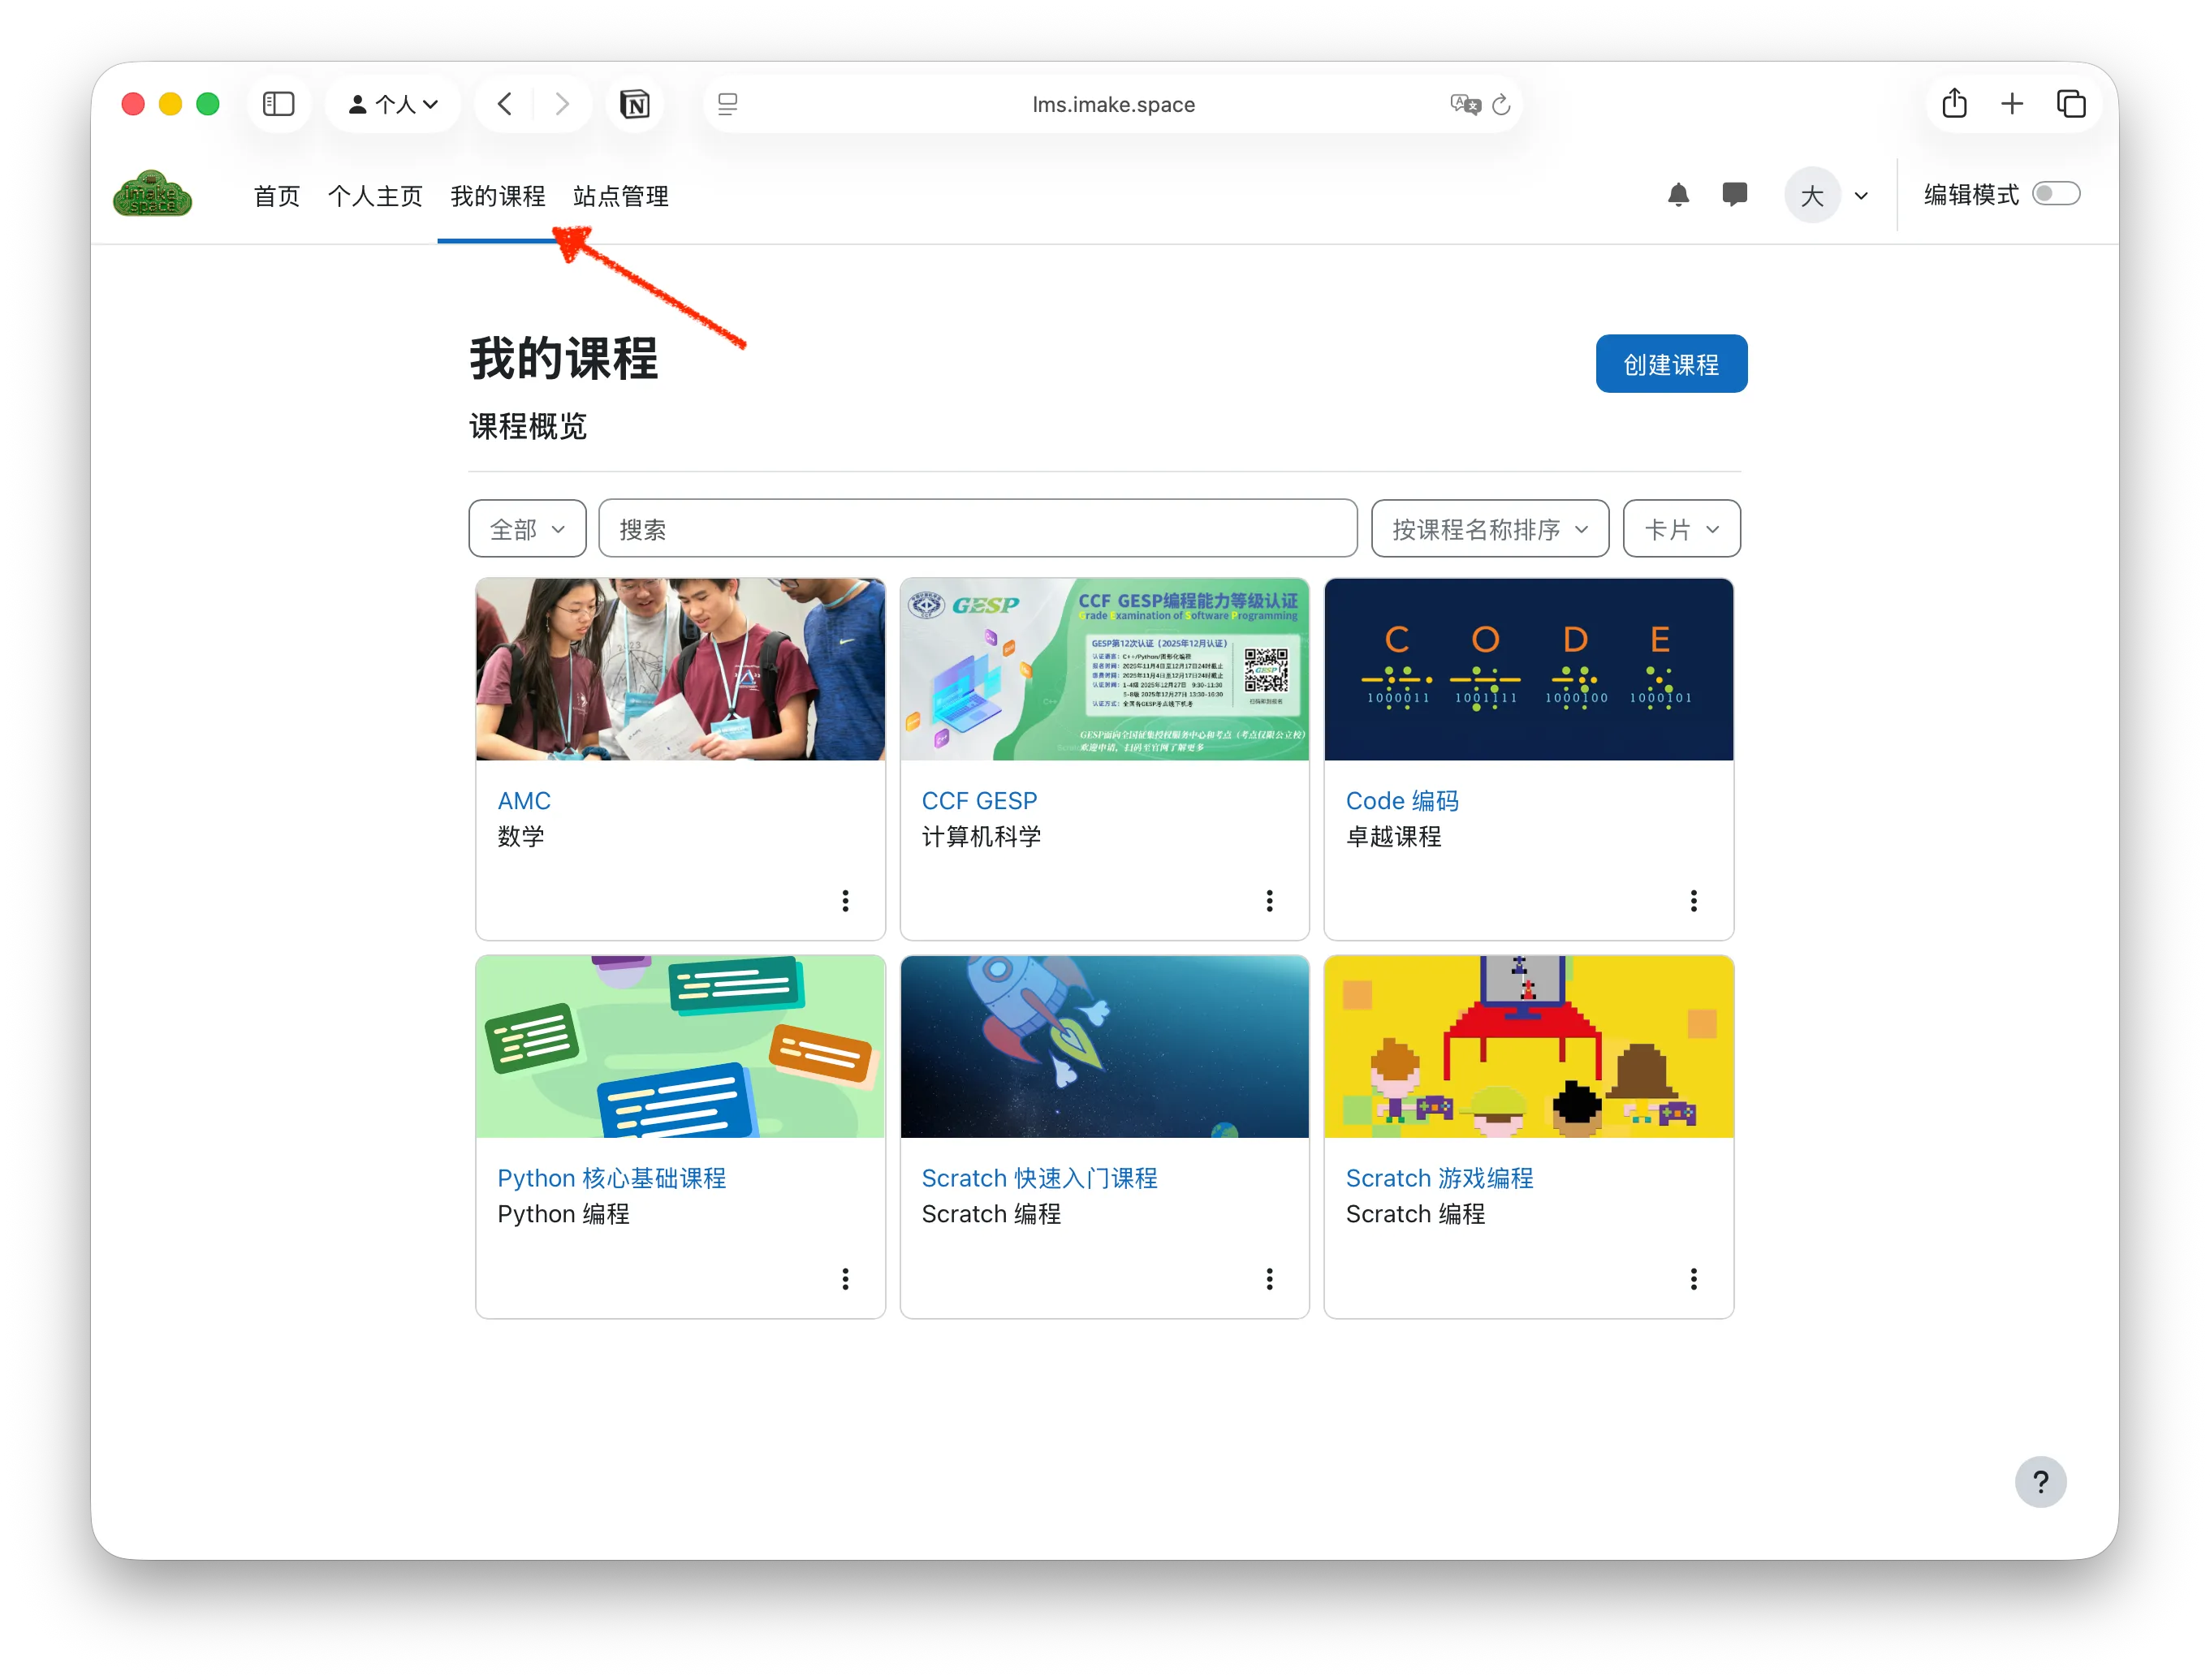Open the 按课程名称排序 sort dropdown
This screenshot has height=1680, width=2210.
[1489, 528]
